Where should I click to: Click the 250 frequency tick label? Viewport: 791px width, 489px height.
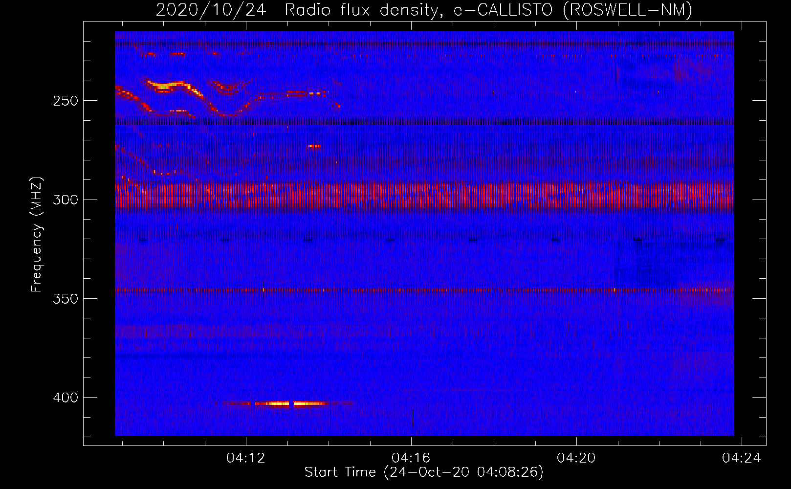66,101
